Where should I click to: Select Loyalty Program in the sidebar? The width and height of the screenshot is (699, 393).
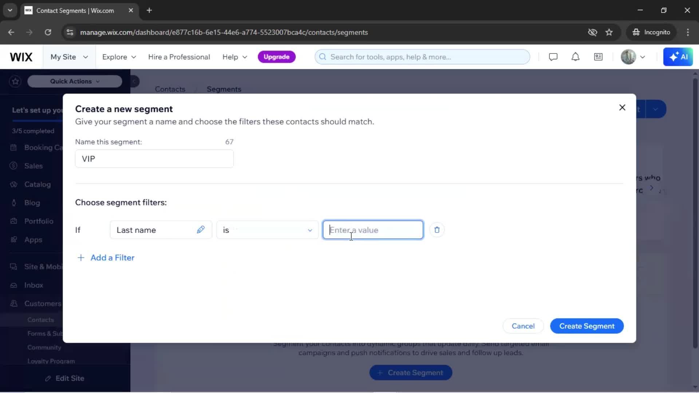(x=51, y=361)
